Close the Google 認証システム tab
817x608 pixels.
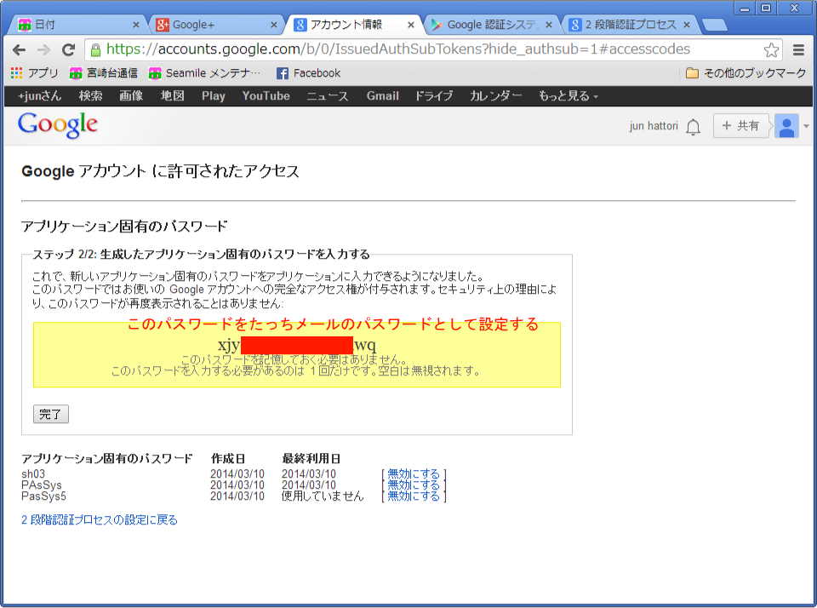(x=549, y=25)
